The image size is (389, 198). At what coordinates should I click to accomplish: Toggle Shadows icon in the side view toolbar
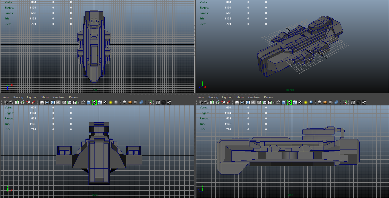[x=311, y=102]
